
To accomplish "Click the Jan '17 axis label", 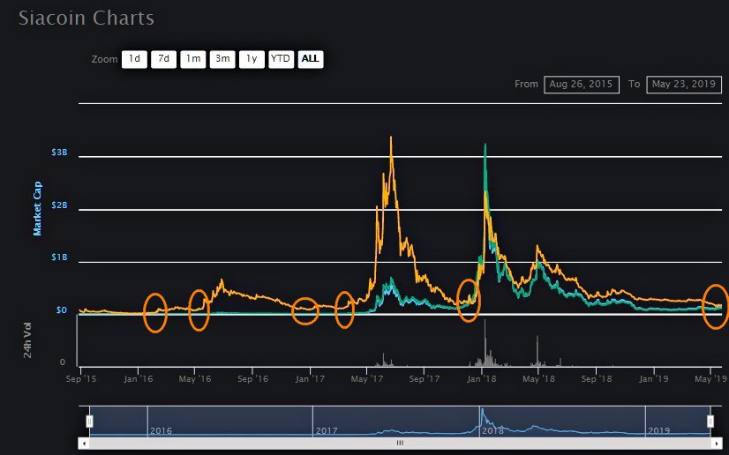I will [310, 379].
